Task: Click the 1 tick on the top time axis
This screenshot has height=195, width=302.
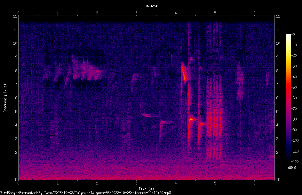Action: click(58, 13)
